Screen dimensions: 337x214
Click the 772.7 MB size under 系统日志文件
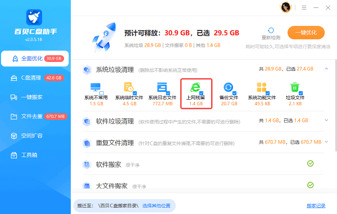(163, 104)
